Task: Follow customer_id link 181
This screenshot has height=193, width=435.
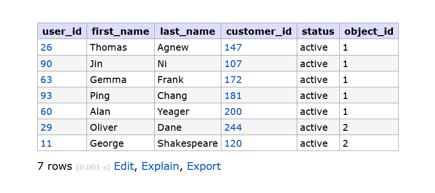Action: coord(233,96)
